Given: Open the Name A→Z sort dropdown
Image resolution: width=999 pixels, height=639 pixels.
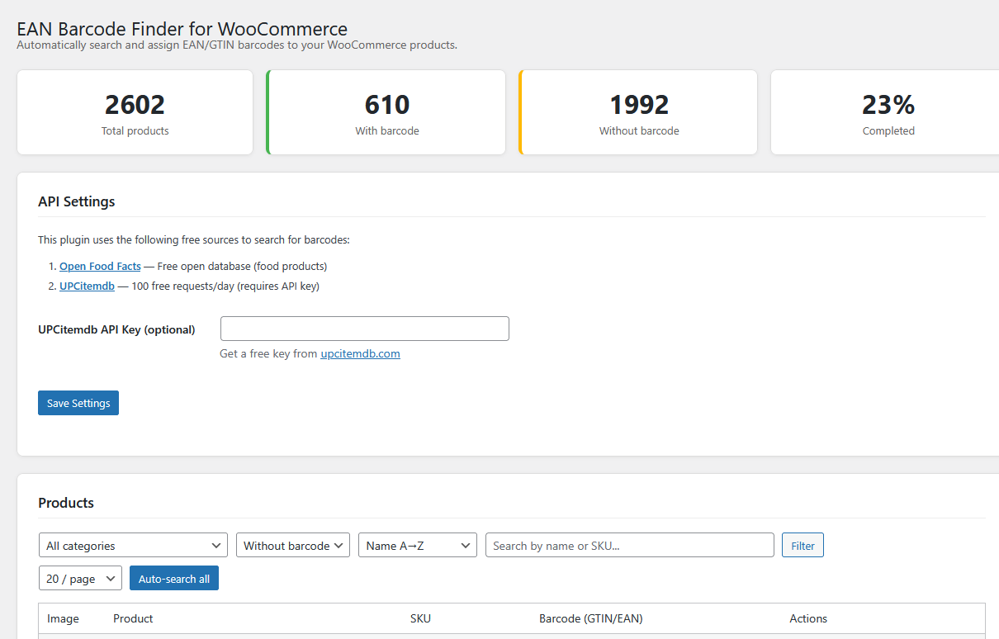Looking at the screenshot, I should [418, 546].
